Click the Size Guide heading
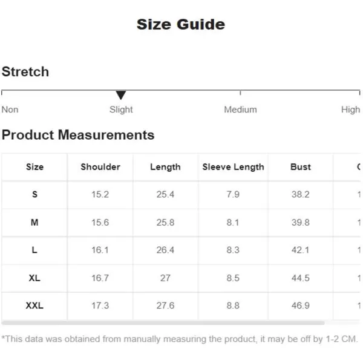The height and width of the screenshot is (363, 363). [181, 25]
